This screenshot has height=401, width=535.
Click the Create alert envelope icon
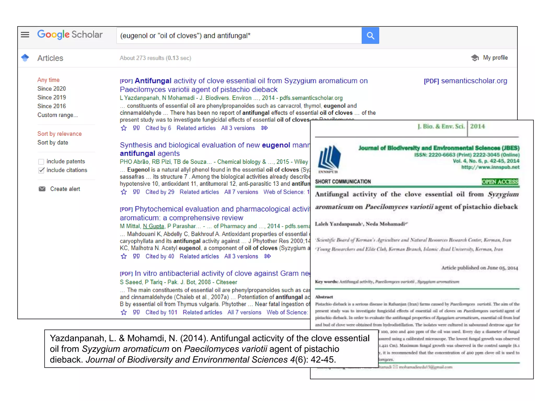coord(42,189)
